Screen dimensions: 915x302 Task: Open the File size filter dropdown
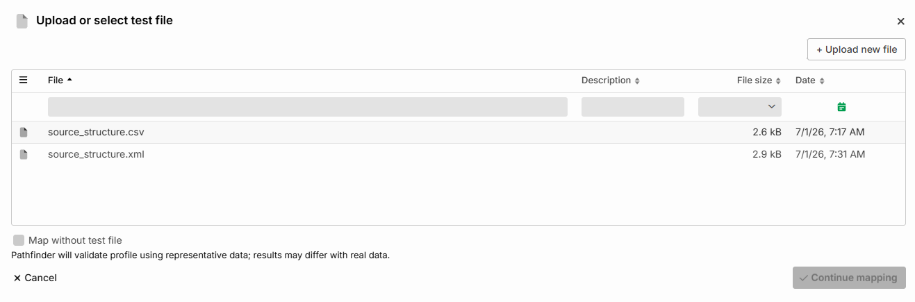point(740,107)
